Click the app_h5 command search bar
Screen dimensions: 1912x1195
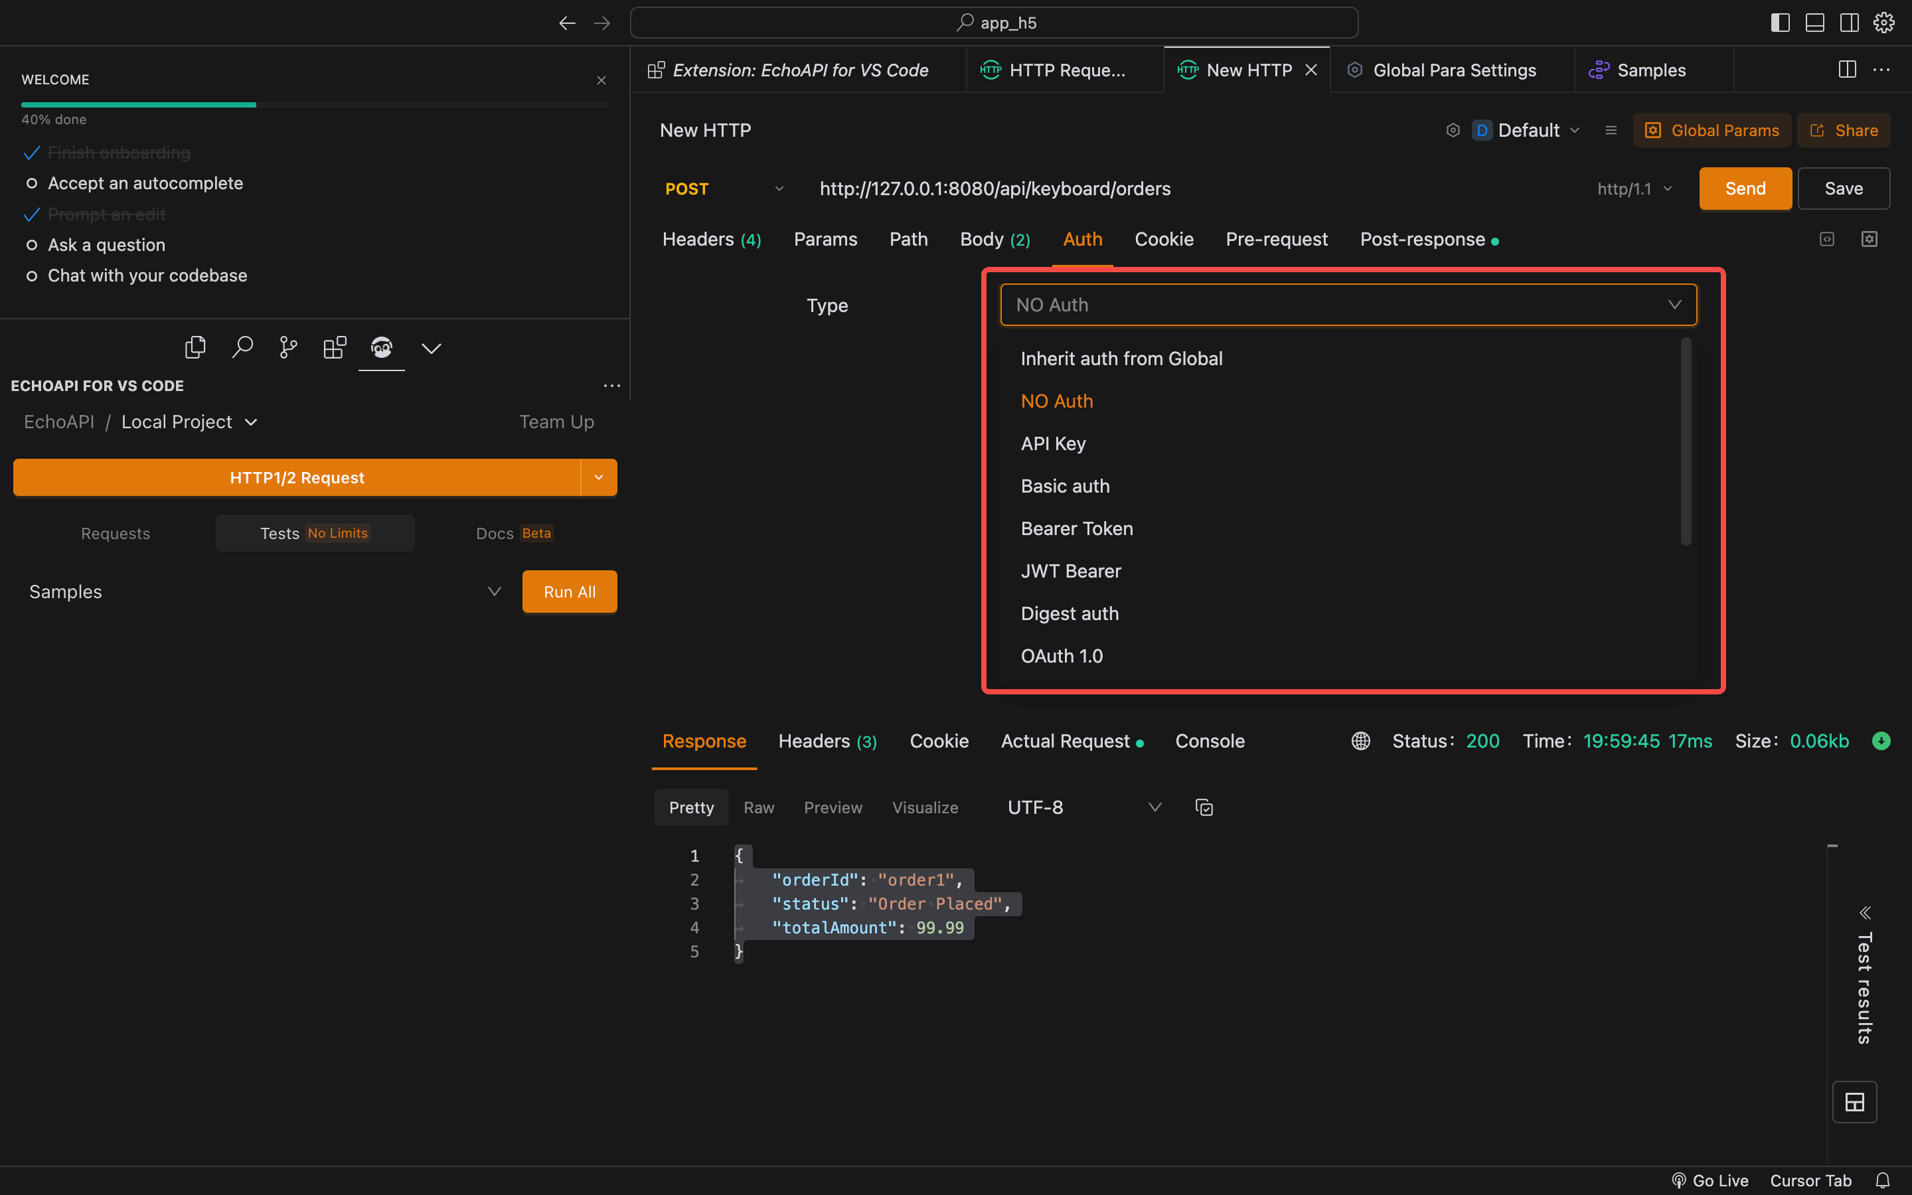point(994,23)
